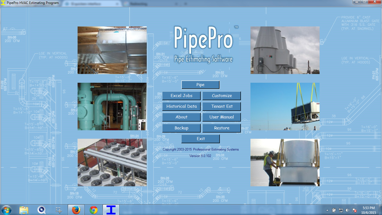This screenshot has width=382, height=215.
Task: Click the Show desktop strip by the clock
Action: pyautogui.click(x=380, y=210)
